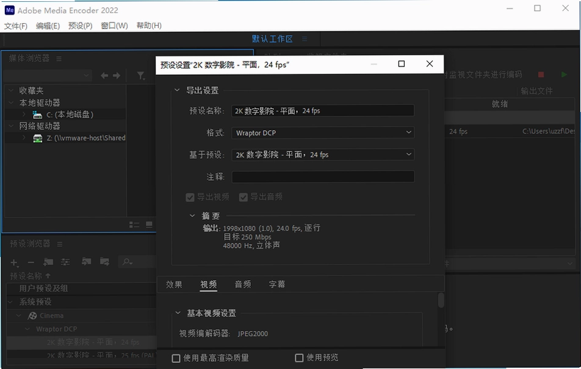Switch Media Browser to thumbnail view
Image resolution: width=581 pixels, height=369 pixels.
click(149, 225)
